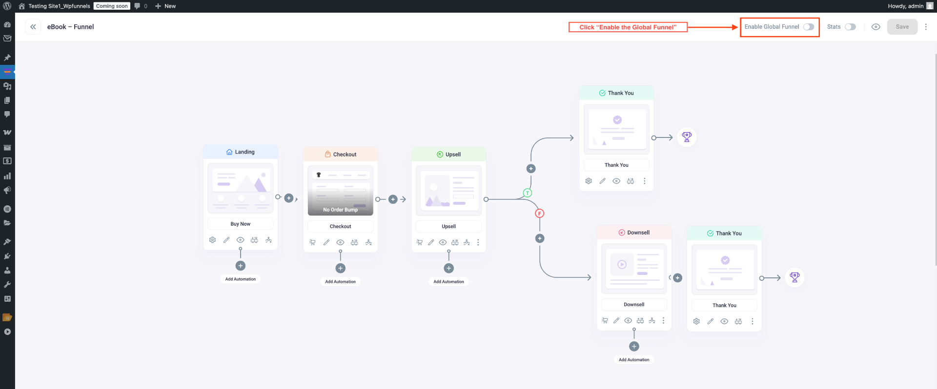This screenshot has width=937, height=389.
Task: Click the red F (false) condition node
Action: (539, 214)
